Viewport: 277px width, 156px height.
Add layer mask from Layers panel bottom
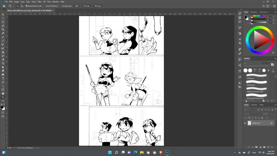coord(256,147)
